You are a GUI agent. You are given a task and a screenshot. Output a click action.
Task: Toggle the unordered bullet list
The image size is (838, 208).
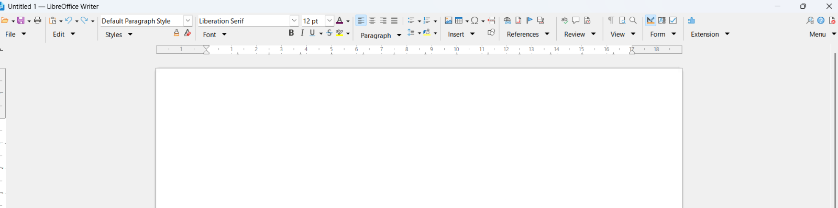411,21
